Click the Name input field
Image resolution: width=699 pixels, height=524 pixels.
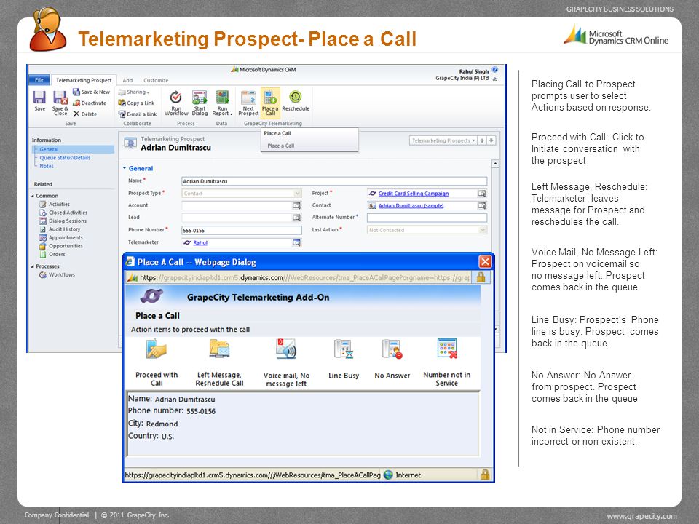(334, 181)
